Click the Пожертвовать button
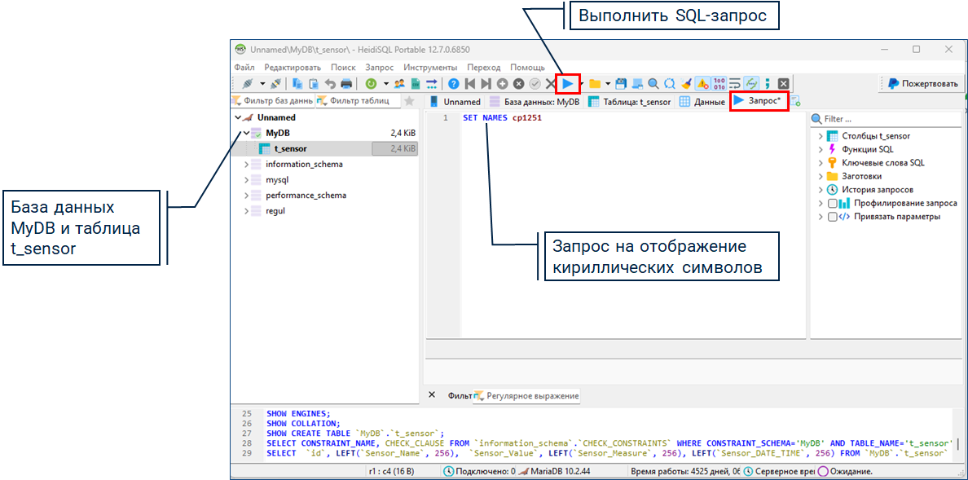 point(923,83)
